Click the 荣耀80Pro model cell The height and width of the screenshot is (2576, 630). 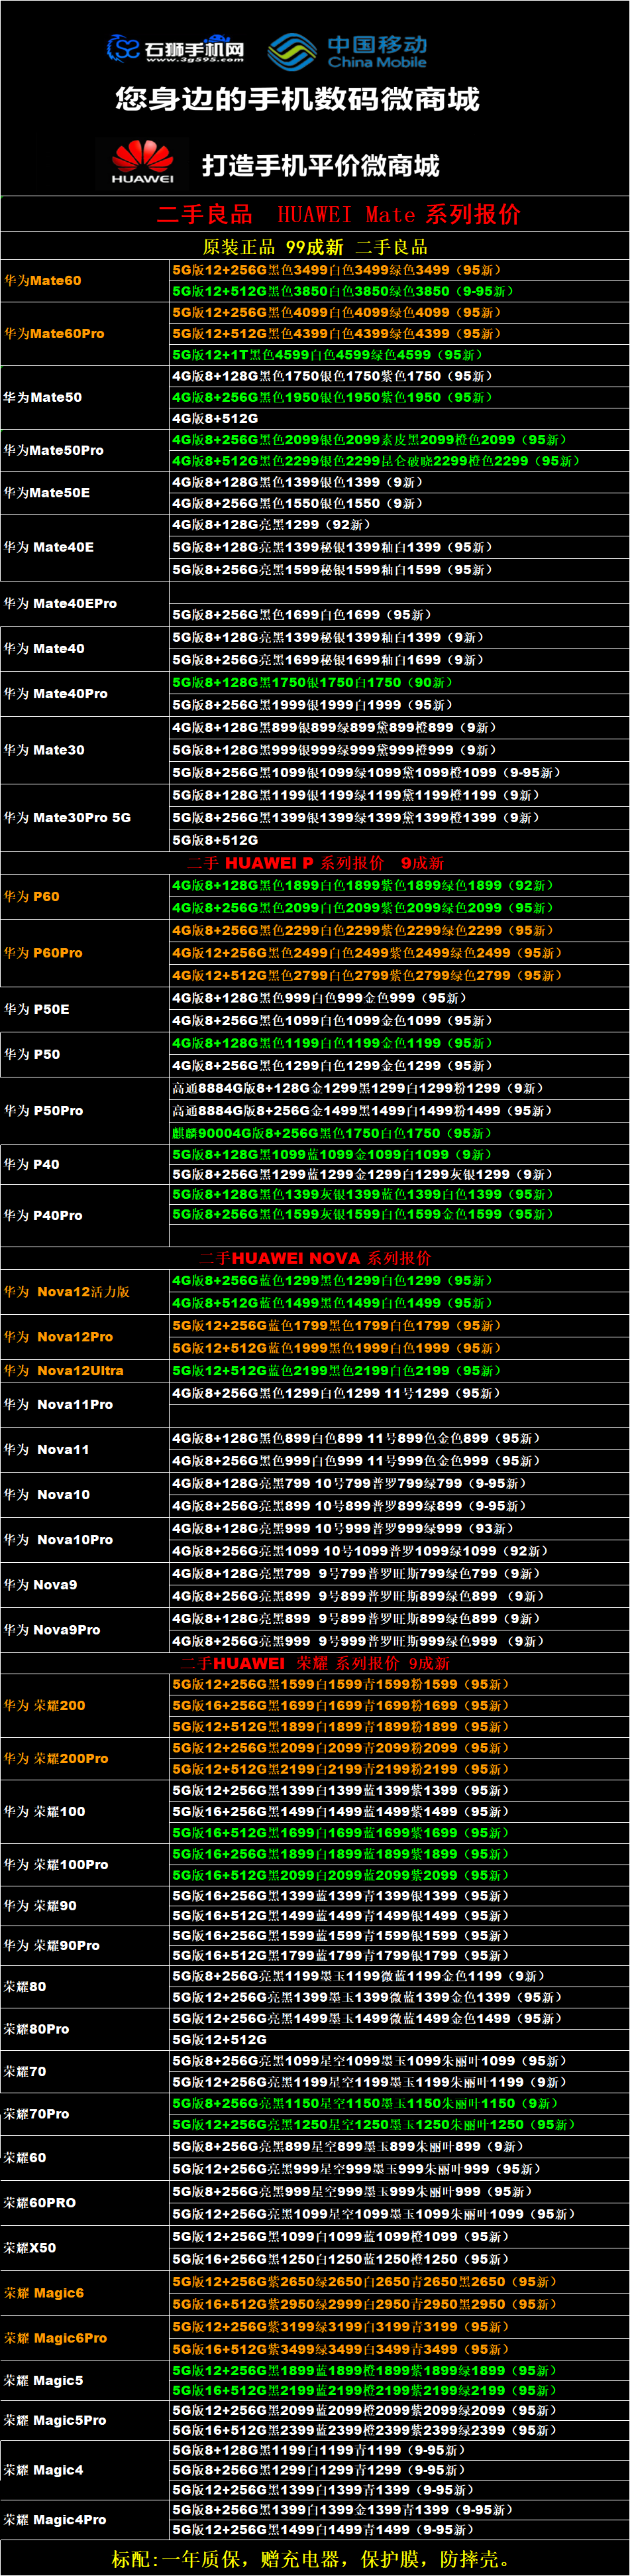85,2030
